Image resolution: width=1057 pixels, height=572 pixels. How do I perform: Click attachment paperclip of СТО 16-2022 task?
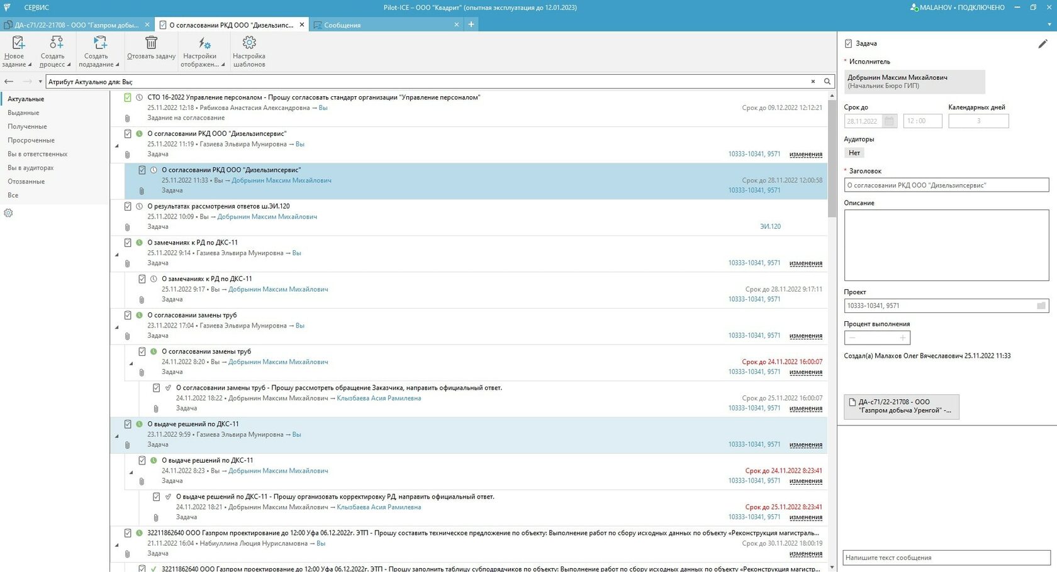point(127,118)
